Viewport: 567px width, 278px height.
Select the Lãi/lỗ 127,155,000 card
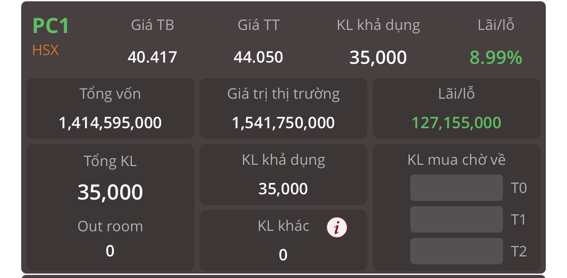(457, 108)
